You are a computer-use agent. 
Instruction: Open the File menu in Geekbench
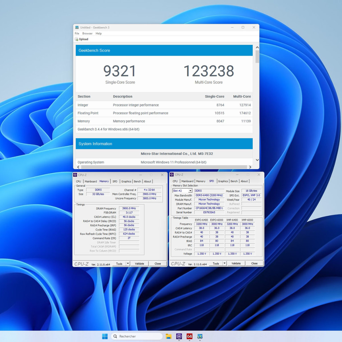click(x=77, y=33)
